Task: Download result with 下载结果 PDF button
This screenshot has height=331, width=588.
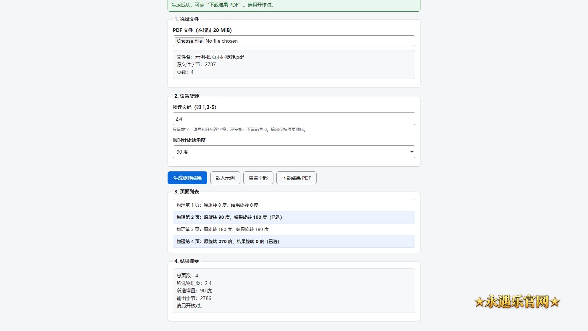Action: click(x=297, y=178)
